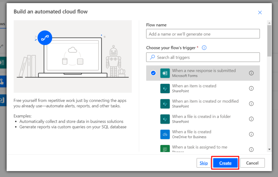Click the SharePoint icon for 'file is created in a folder'
The height and width of the screenshot is (177, 278).
(165, 119)
